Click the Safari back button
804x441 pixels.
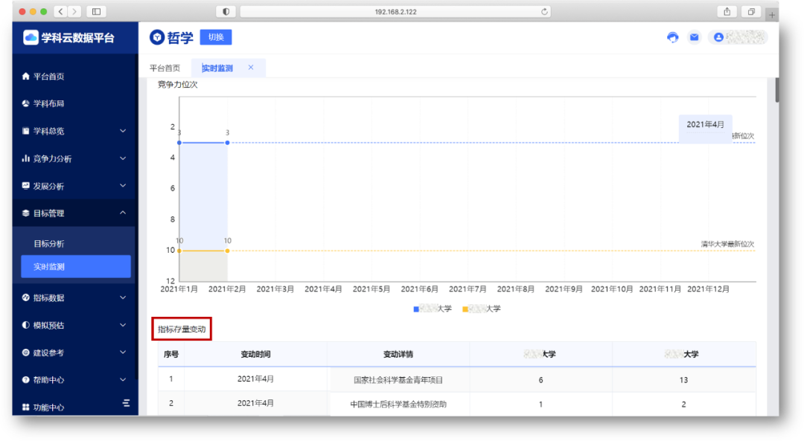pos(60,11)
